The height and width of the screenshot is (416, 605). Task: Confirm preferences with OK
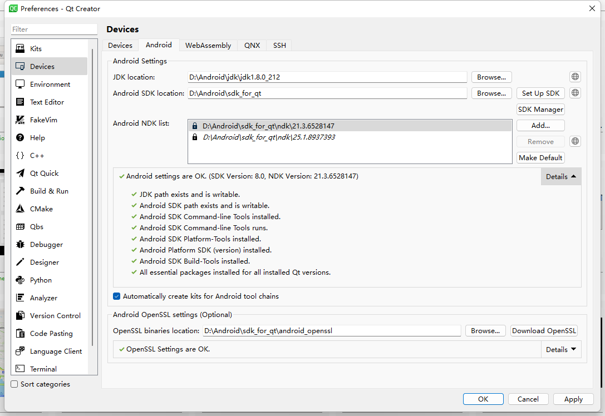483,399
